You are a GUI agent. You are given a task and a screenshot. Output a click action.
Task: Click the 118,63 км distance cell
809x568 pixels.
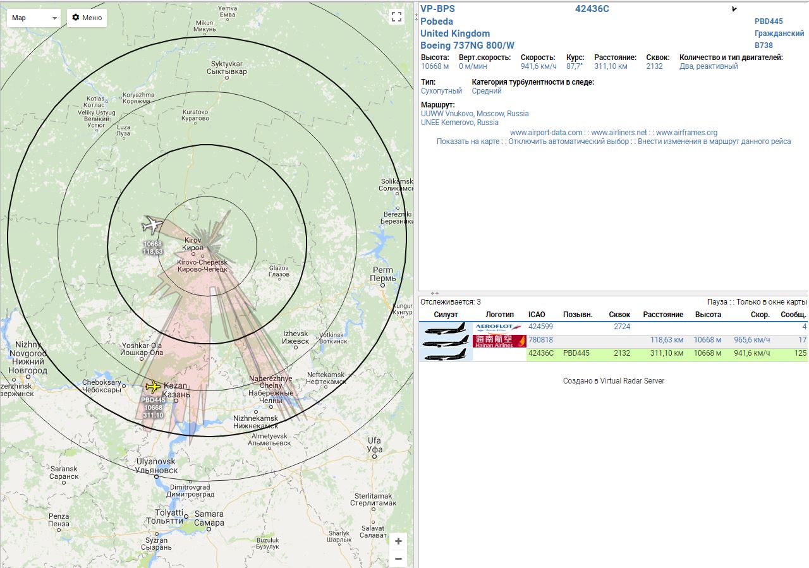[667, 340]
